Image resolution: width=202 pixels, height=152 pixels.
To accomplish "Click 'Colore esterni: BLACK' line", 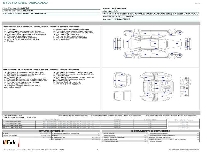I will coord(18,11).
